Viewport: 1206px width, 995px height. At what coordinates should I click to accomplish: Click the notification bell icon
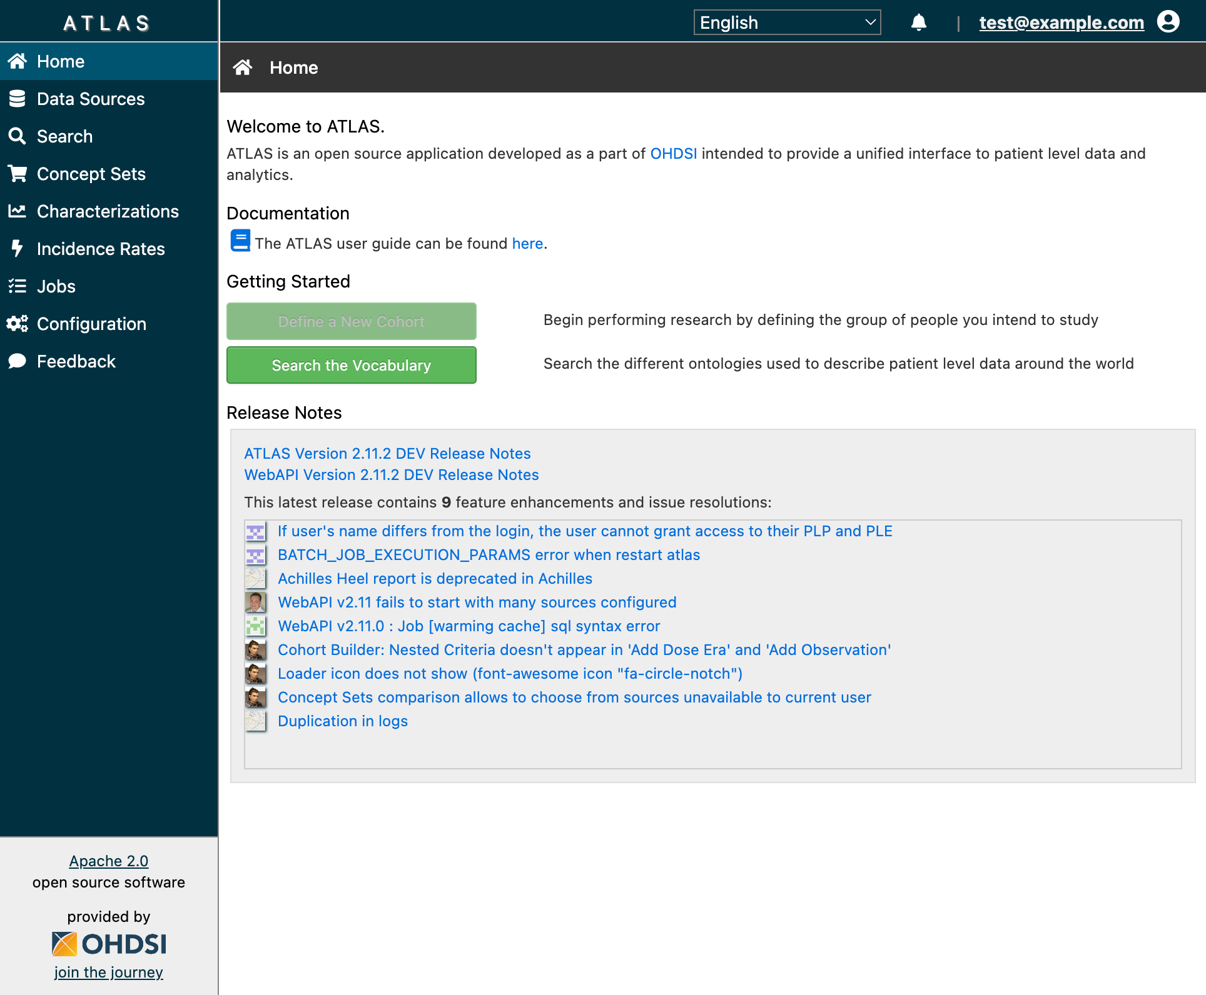tap(919, 22)
